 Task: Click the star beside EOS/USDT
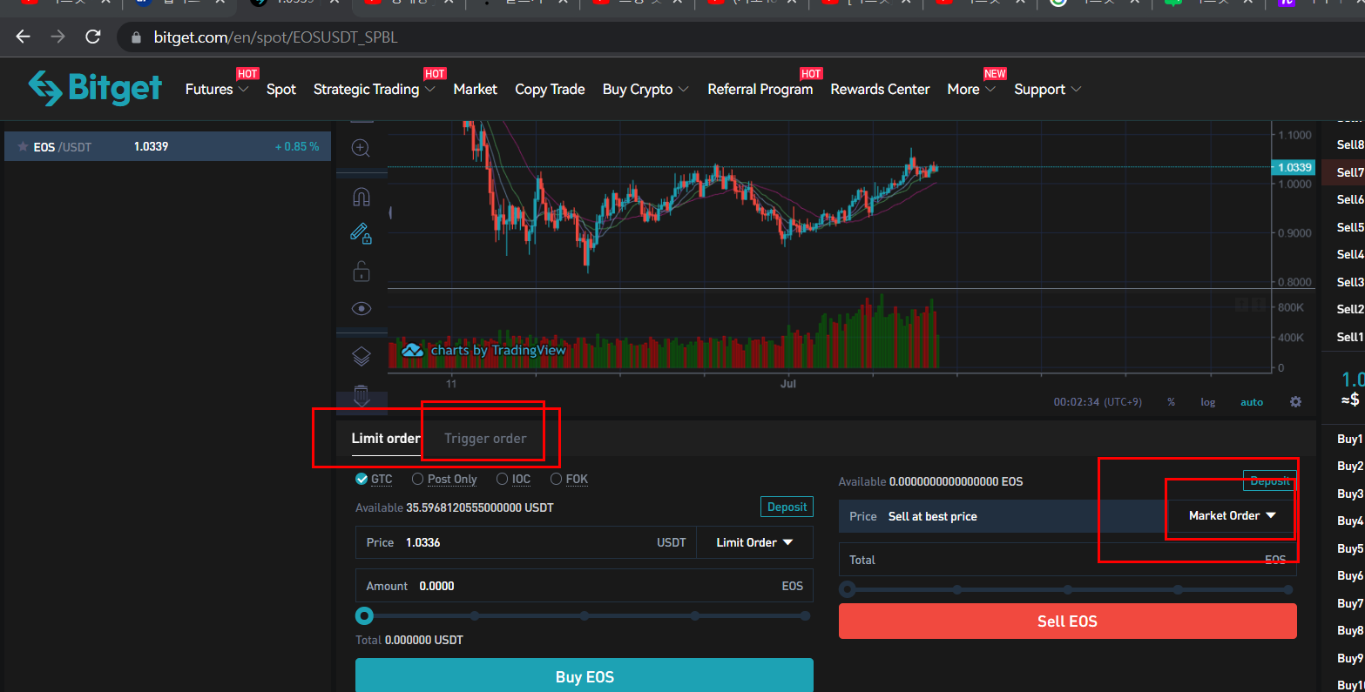[x=23, y=146]
